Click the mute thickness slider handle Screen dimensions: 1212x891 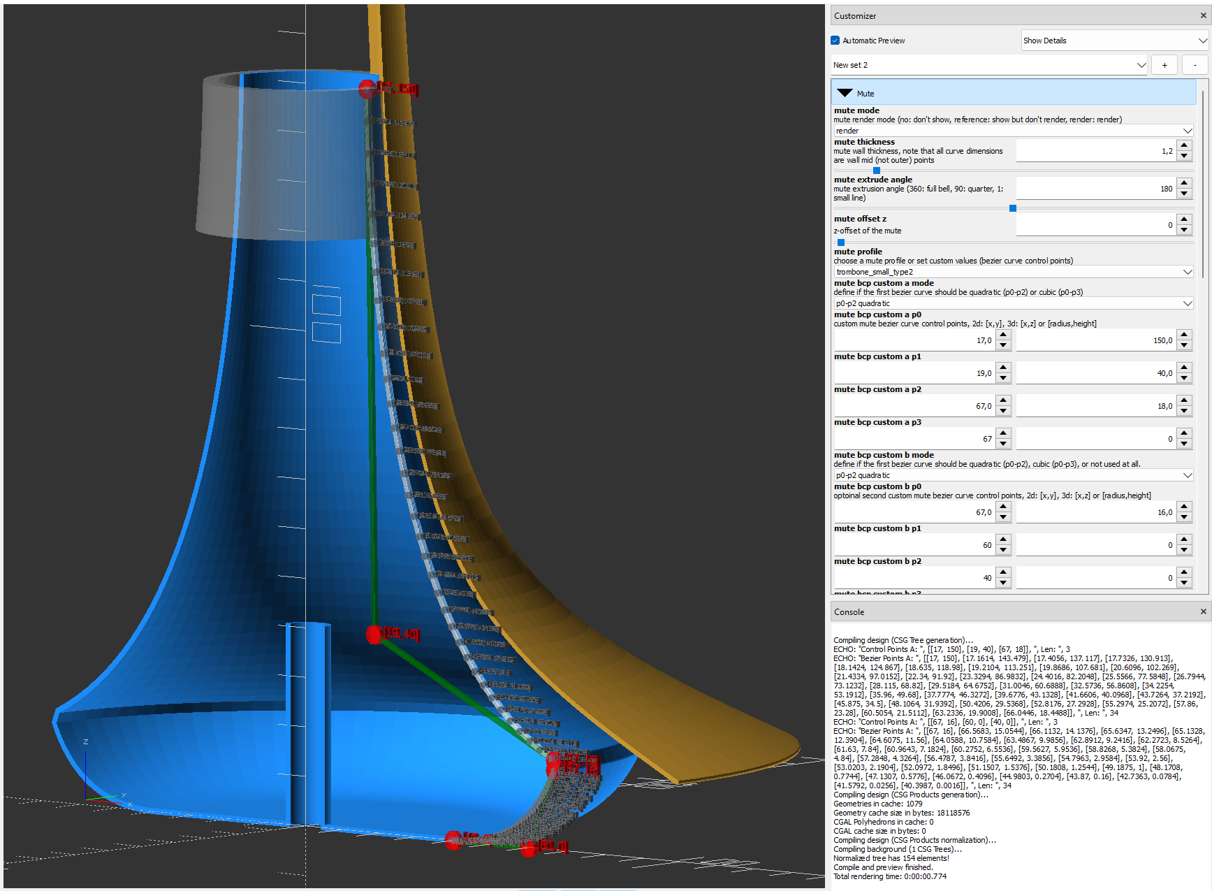pyautogui.click(x=877, y=171)
